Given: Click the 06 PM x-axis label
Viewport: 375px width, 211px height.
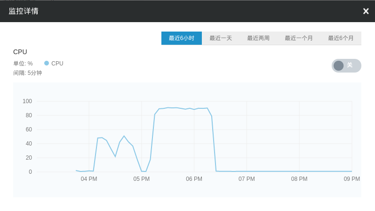Looking at the screenshot, I should click(194, 179).
